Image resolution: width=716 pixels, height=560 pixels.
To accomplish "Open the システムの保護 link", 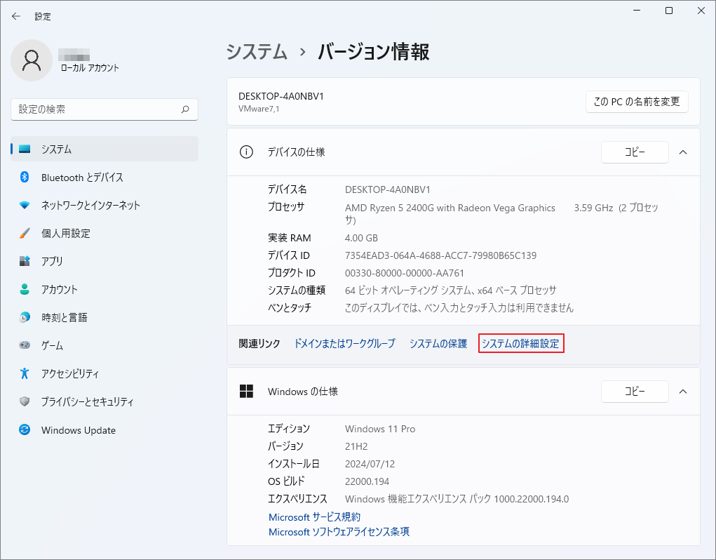I will pos(438,343).
